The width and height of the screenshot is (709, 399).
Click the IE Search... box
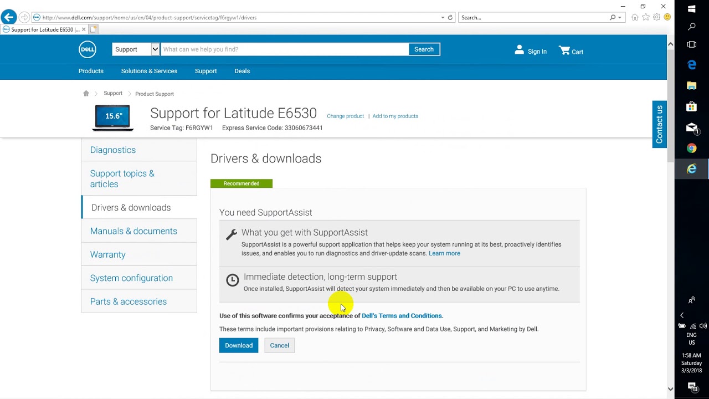coord(534,18)
